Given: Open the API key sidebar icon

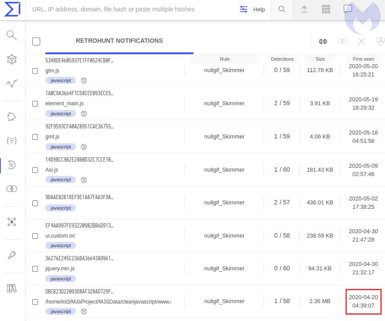Looking at the screenshot, I should (x=12, y=255).
